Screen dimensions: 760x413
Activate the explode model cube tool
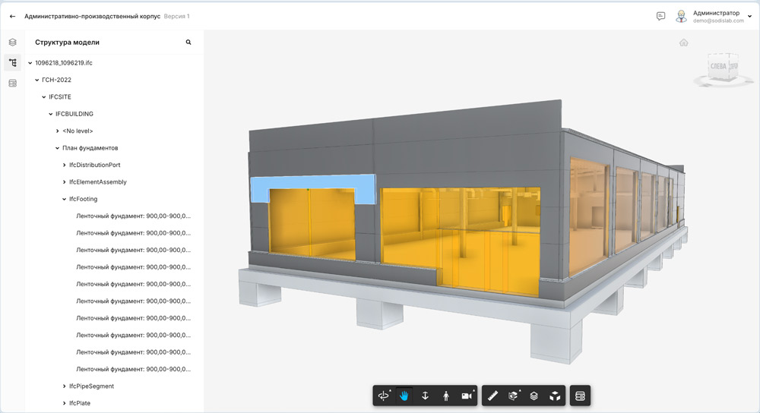pyautogui.click(x=555, y=396)
